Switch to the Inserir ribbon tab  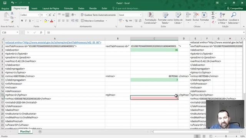click(x=34, y=8)
